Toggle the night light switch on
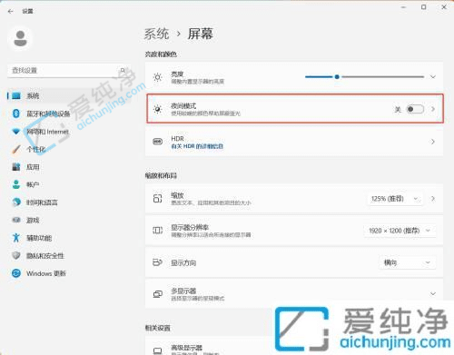Screen dimensions: 454x355 [x=415, y=109]
